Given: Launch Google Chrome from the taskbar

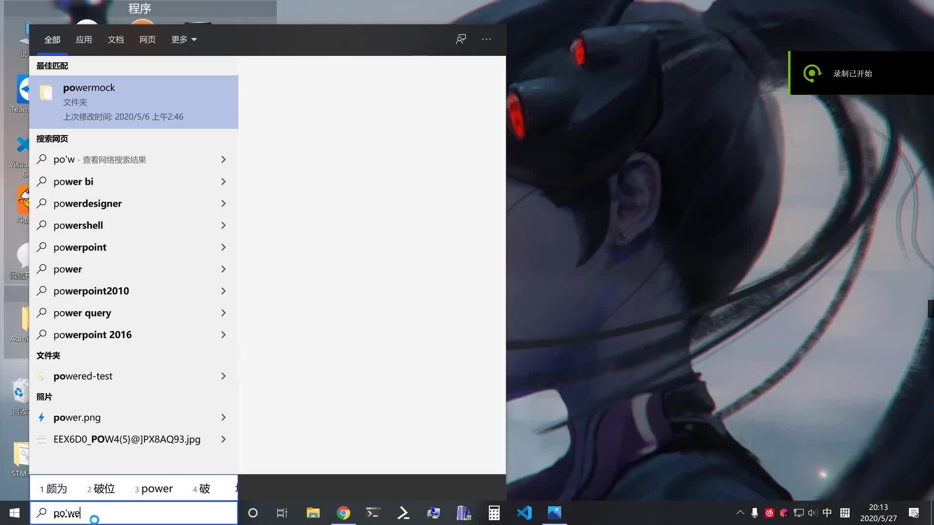Looking at the screenshot, I should pyautogui.click(x=343, y=513).
